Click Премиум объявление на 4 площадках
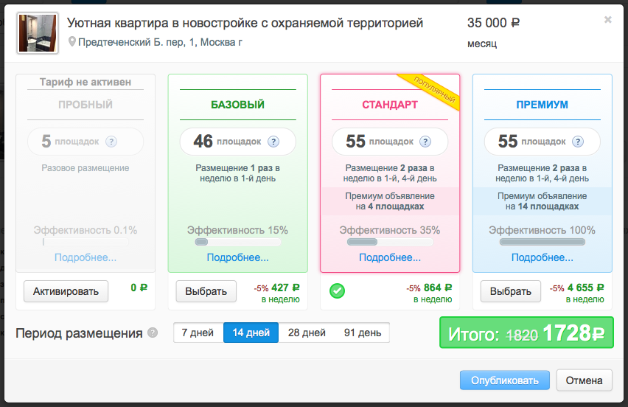The image size is (628, 407). coord(390,201)
